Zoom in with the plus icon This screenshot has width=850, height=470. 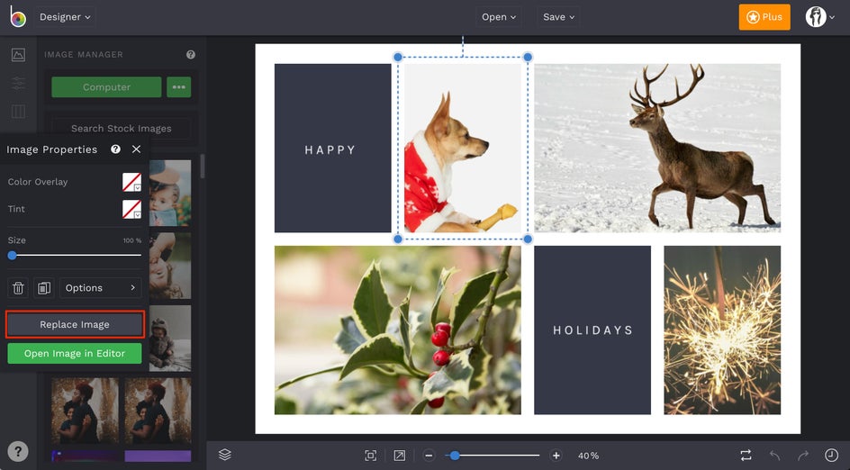[x=556, y=456]
